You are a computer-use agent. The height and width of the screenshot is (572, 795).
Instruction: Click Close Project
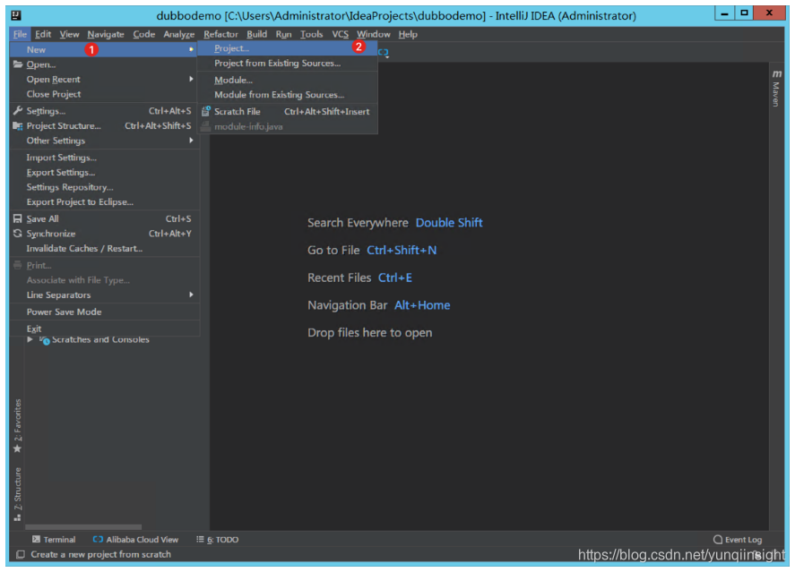(104, 94)
